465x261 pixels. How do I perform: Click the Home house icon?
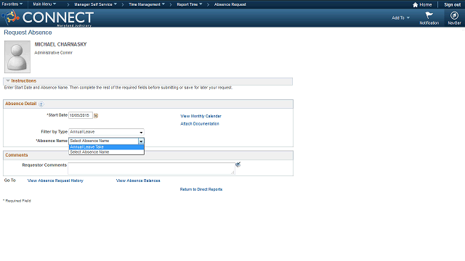tap(415, 5)
